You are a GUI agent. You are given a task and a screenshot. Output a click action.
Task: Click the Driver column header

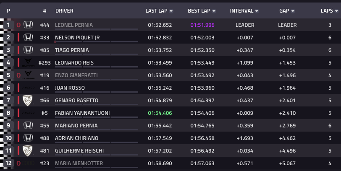click(x=64, y=11)
